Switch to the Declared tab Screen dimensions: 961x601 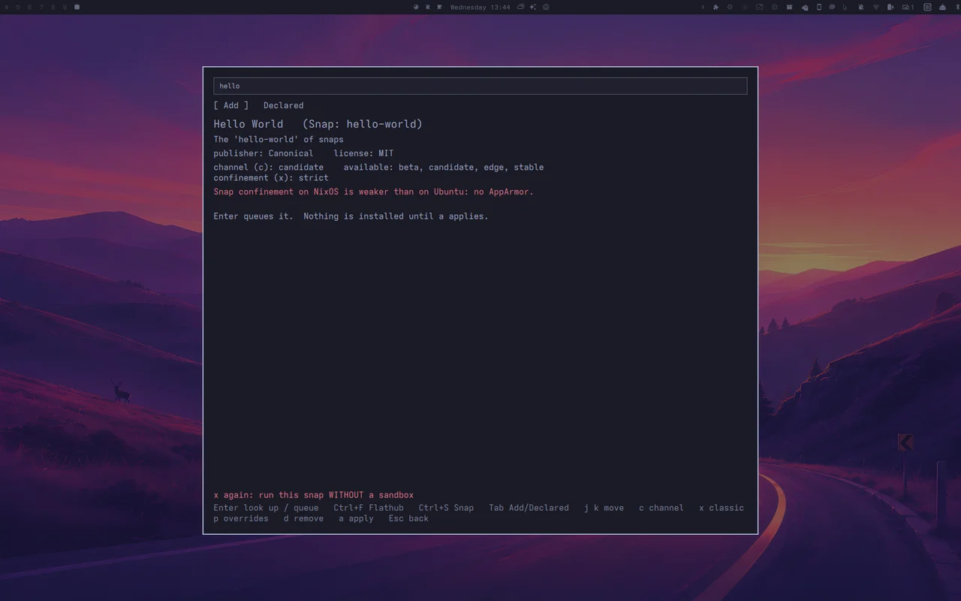(284, 105)
